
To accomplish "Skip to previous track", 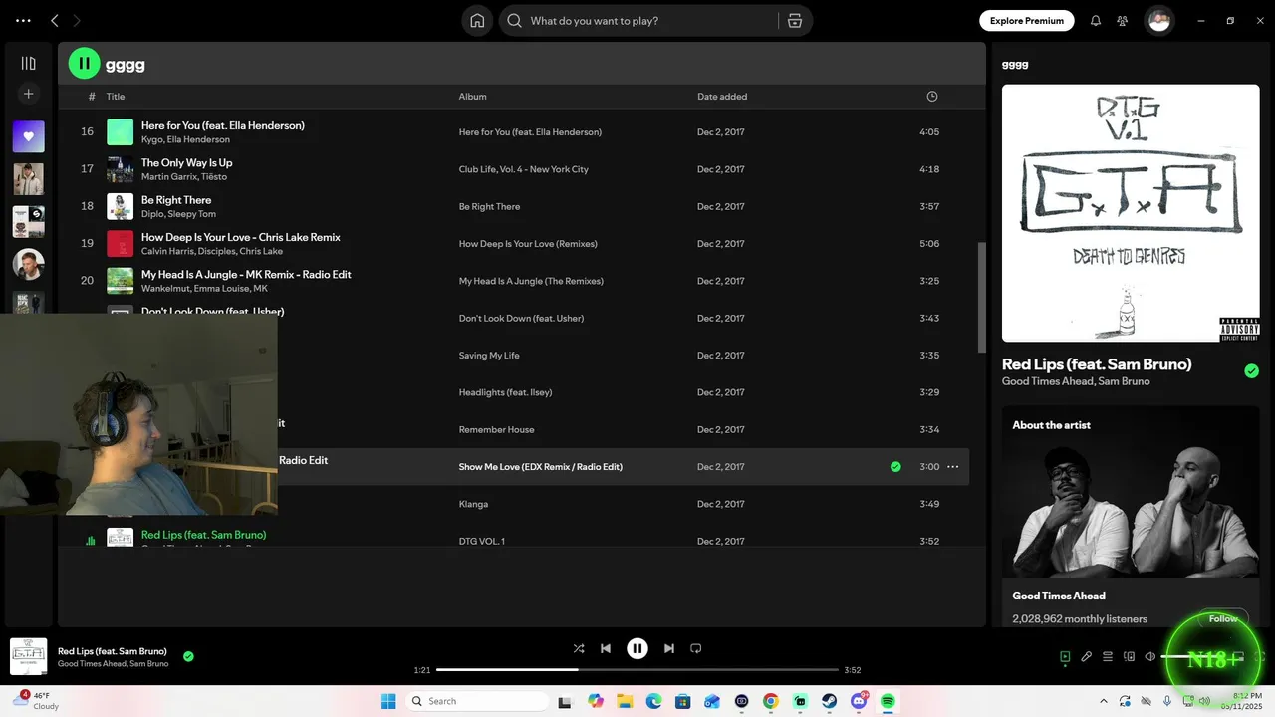I will pos(606,648).
